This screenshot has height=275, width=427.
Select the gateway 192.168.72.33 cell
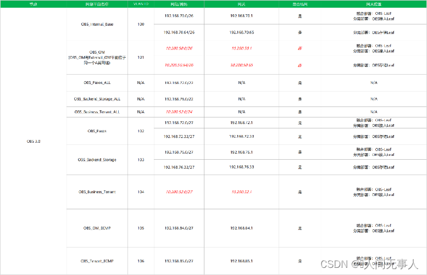pos(242,137)
